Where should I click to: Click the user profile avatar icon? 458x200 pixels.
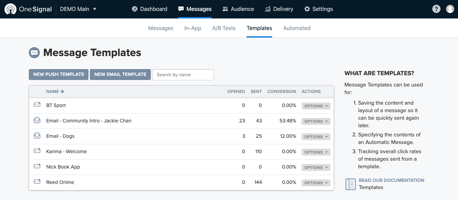(x=450, y=9)
